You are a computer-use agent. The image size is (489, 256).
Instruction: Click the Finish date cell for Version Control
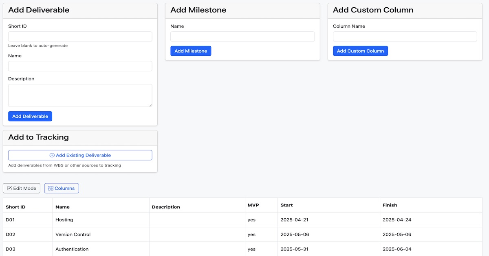[x=431, y=234]
